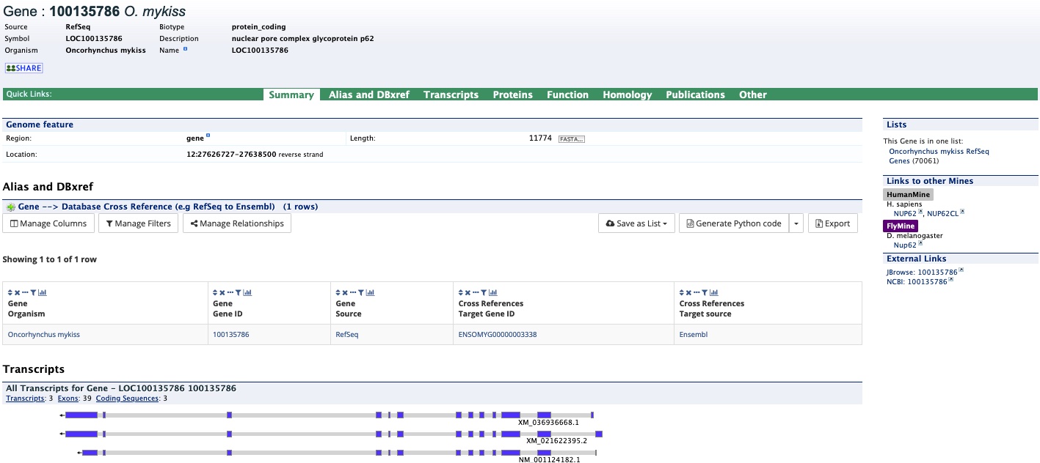Open summary chart for Gene Source column

coord(371,292)
